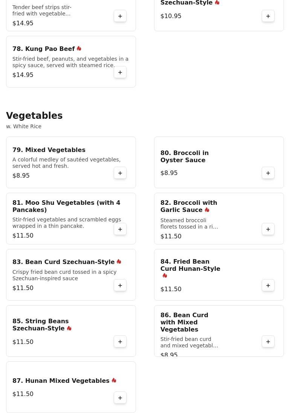Add 80. Broccoli in Oyster Sauce
The height and width of the screenshot is (413, 290).
pyautogui.click(x=268, y=173)
